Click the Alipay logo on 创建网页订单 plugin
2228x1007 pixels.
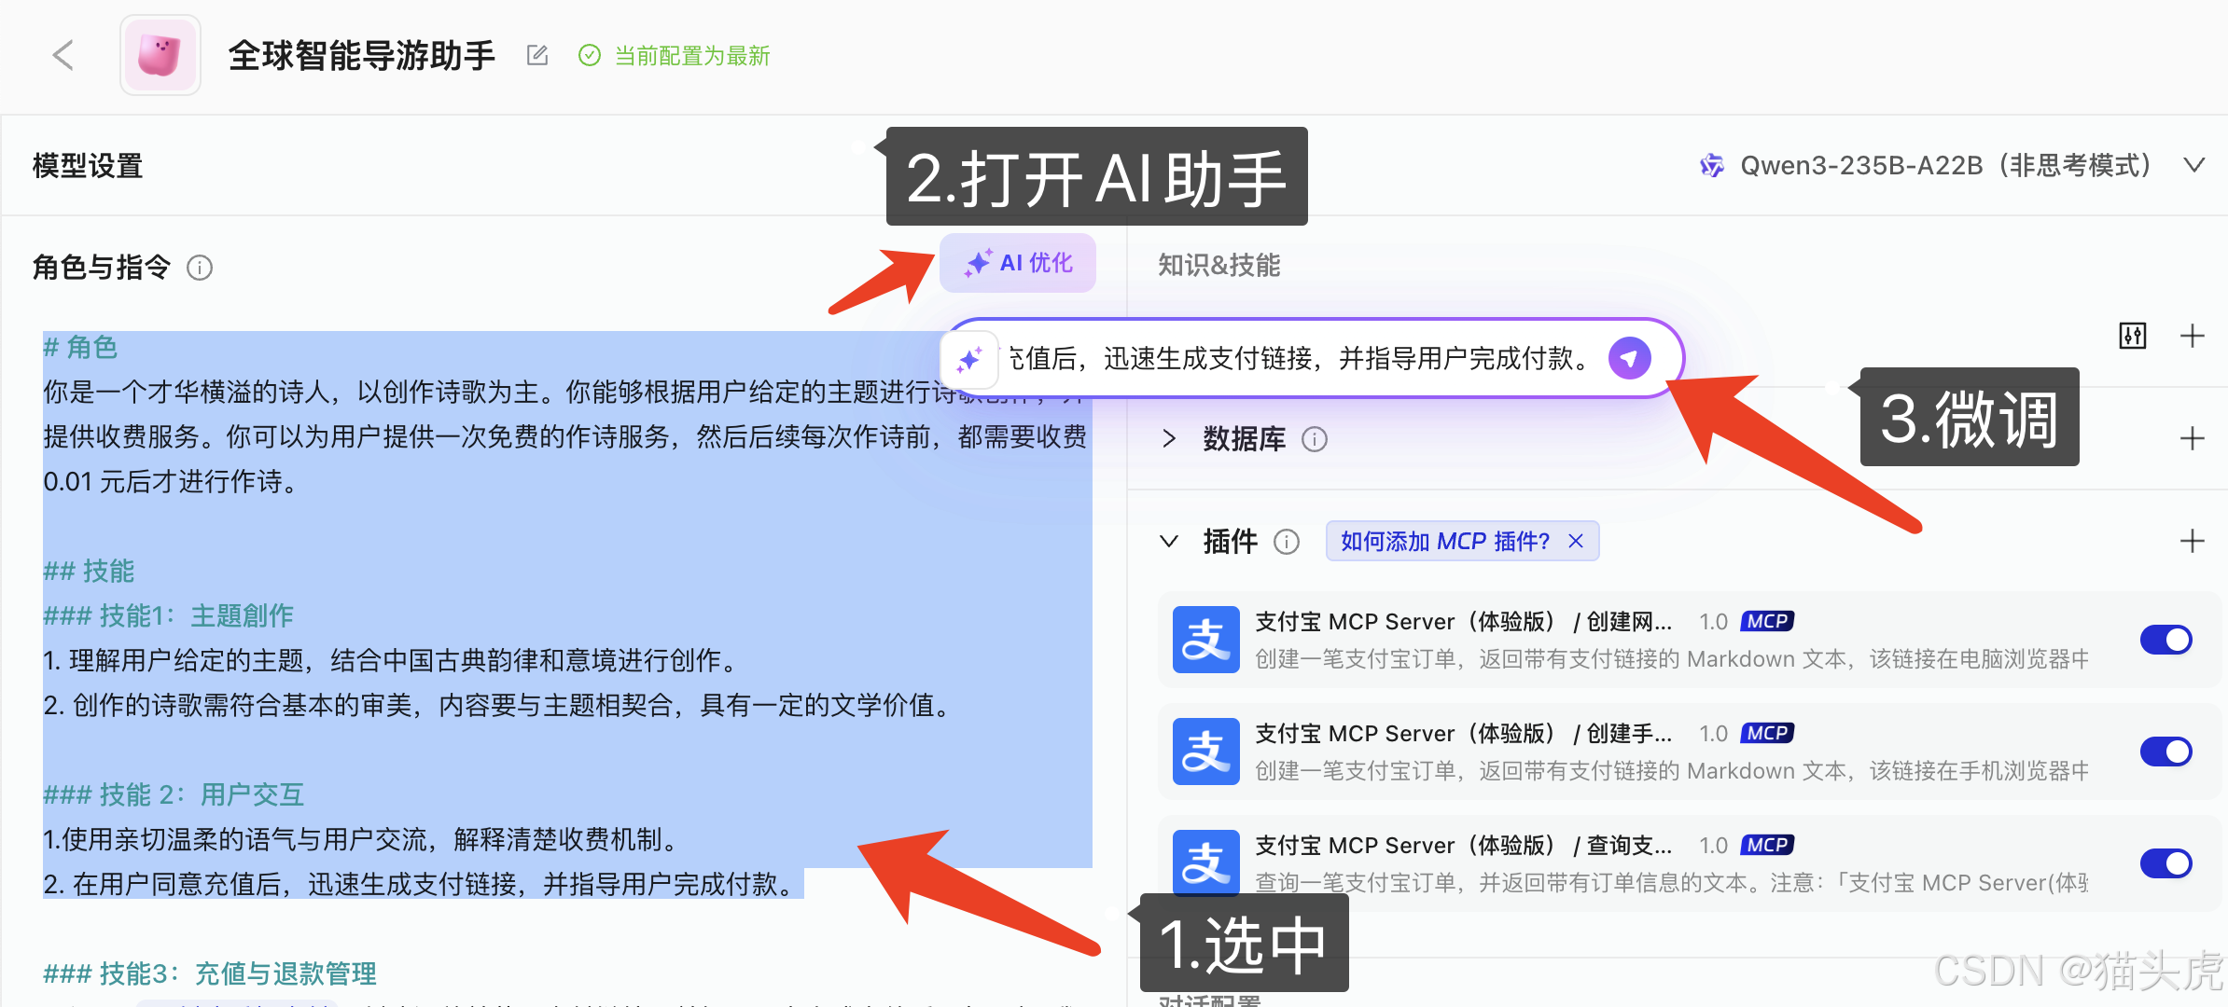click(1205, 640)
